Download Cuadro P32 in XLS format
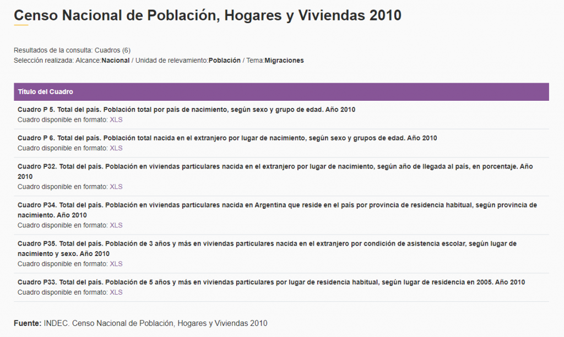Screen dimensions: 564x337 [x=116, y=187]
